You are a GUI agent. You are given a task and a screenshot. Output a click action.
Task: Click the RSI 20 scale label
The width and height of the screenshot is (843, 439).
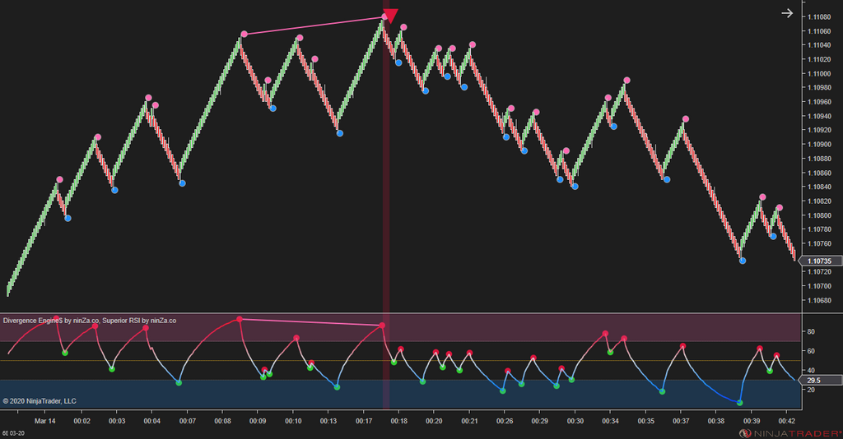[x=811, y=390]
